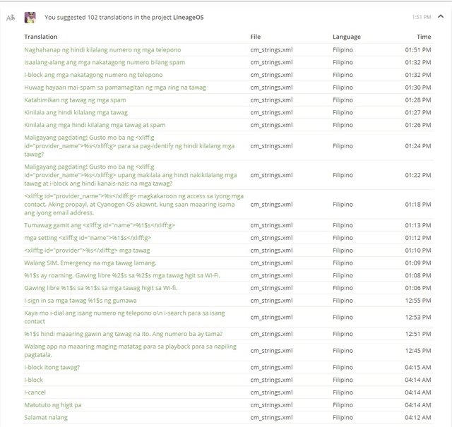Screen dimensions: 452x427
Task: Open 'Katahimikan ng tawag ng mga spam' translation
Action: tap(75, 100)
